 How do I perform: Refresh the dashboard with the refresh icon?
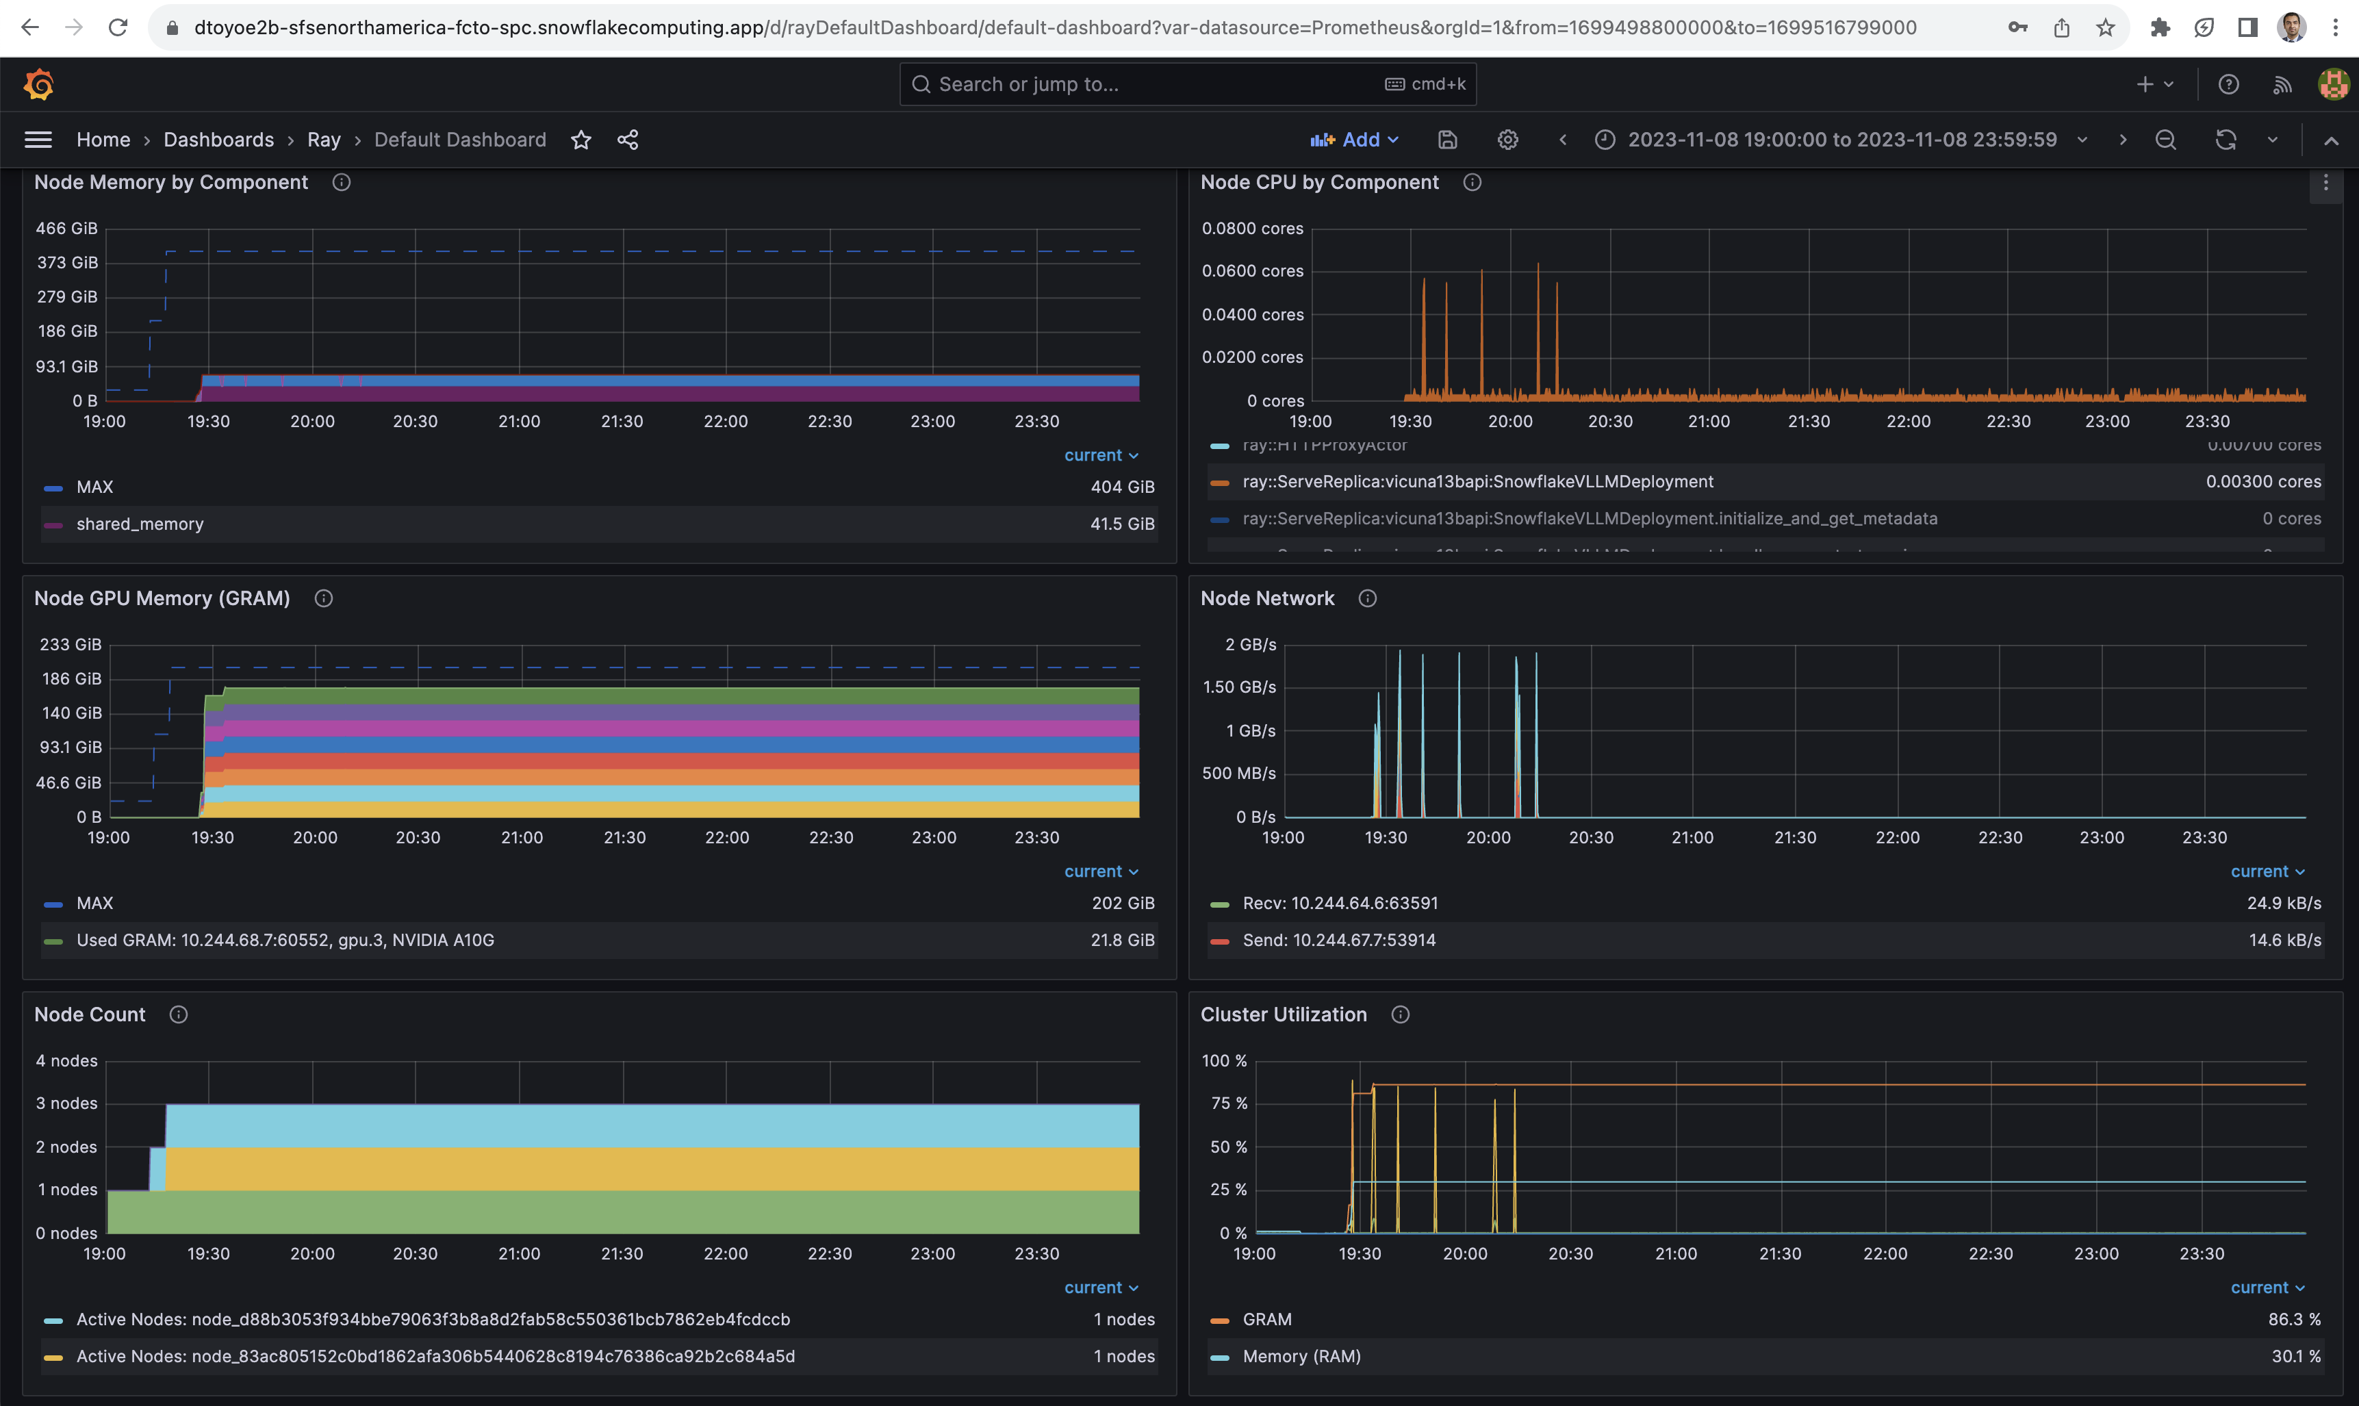click(2226, 140)
